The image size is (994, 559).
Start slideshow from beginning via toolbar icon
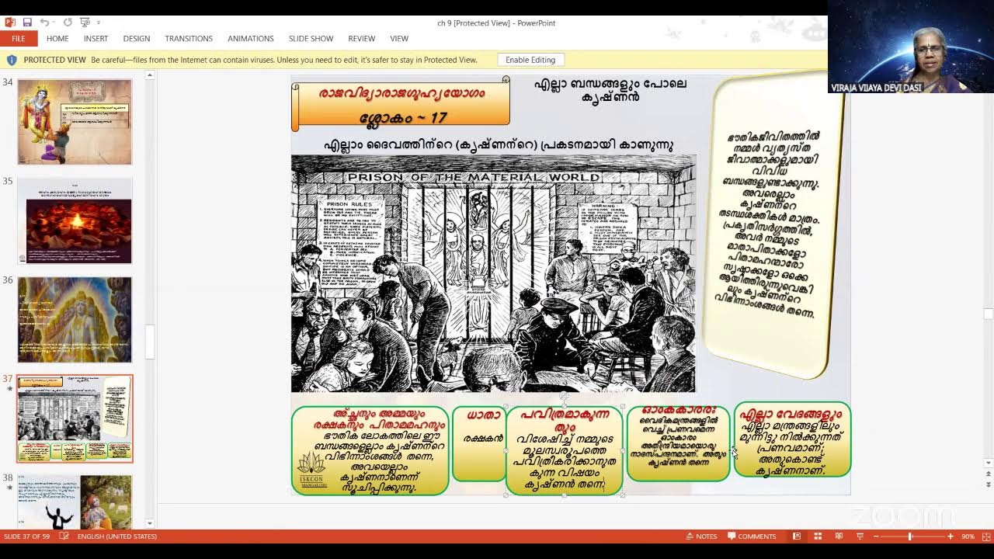click(x=85, y=23)
